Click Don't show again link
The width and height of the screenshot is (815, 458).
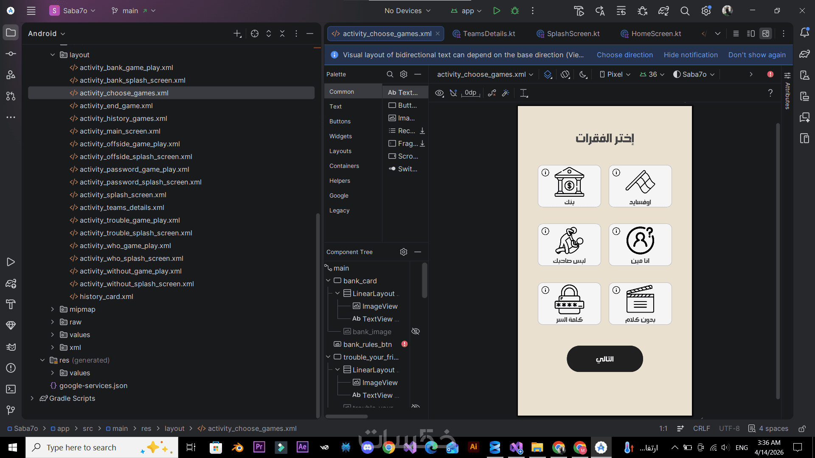[757, 55]
